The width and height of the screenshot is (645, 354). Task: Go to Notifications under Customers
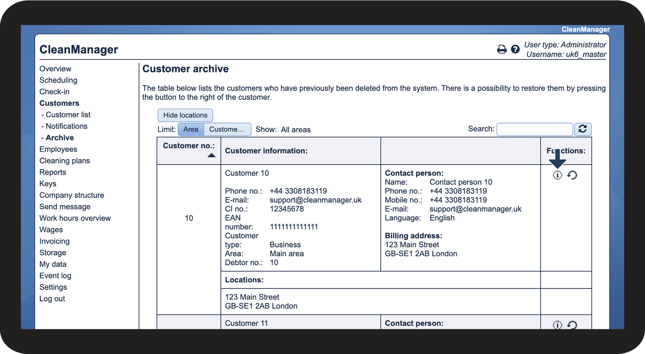(x=66, y=126)
